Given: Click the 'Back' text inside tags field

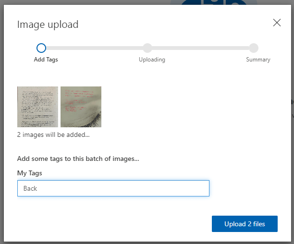Looking at the screenshot, I should 30,188.
